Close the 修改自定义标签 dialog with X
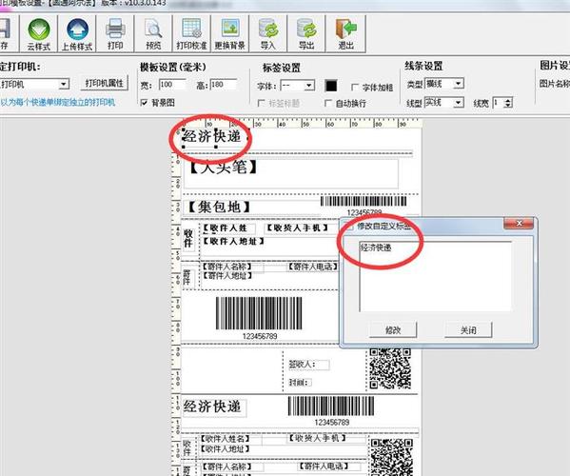570x476 pixels. tap(520, 223)
